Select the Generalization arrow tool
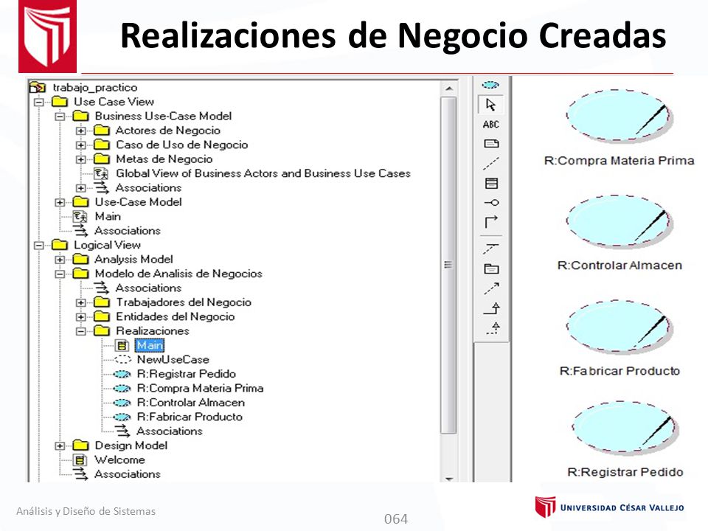This screenshot has width=708, height=531. point(491,308)
